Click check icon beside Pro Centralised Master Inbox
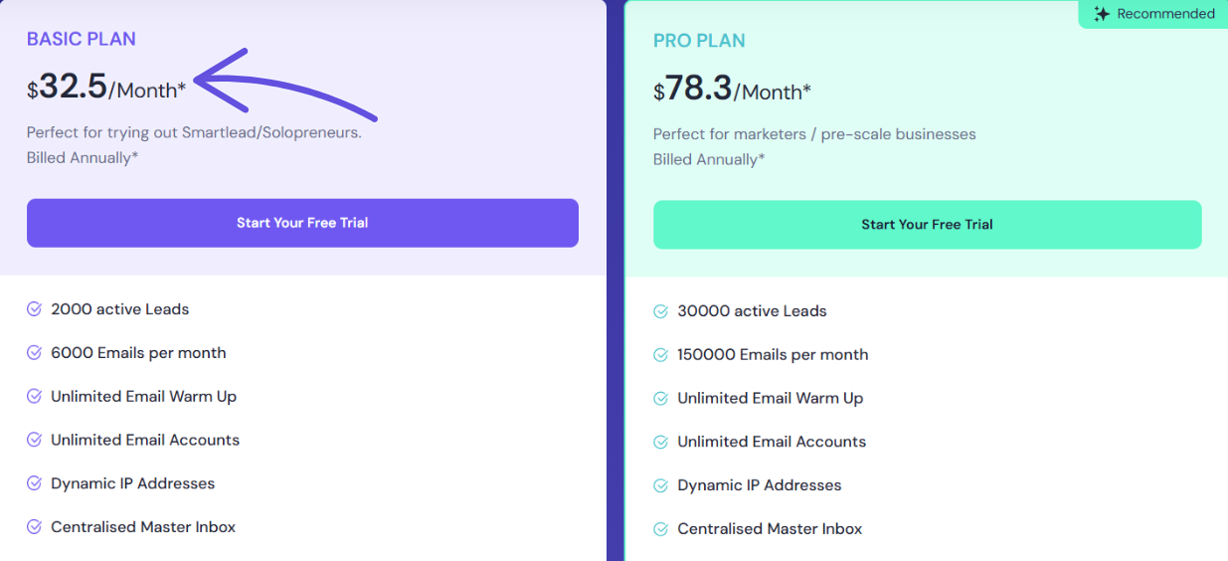This screenshot has width=1228, height=561. coord(660,529)
